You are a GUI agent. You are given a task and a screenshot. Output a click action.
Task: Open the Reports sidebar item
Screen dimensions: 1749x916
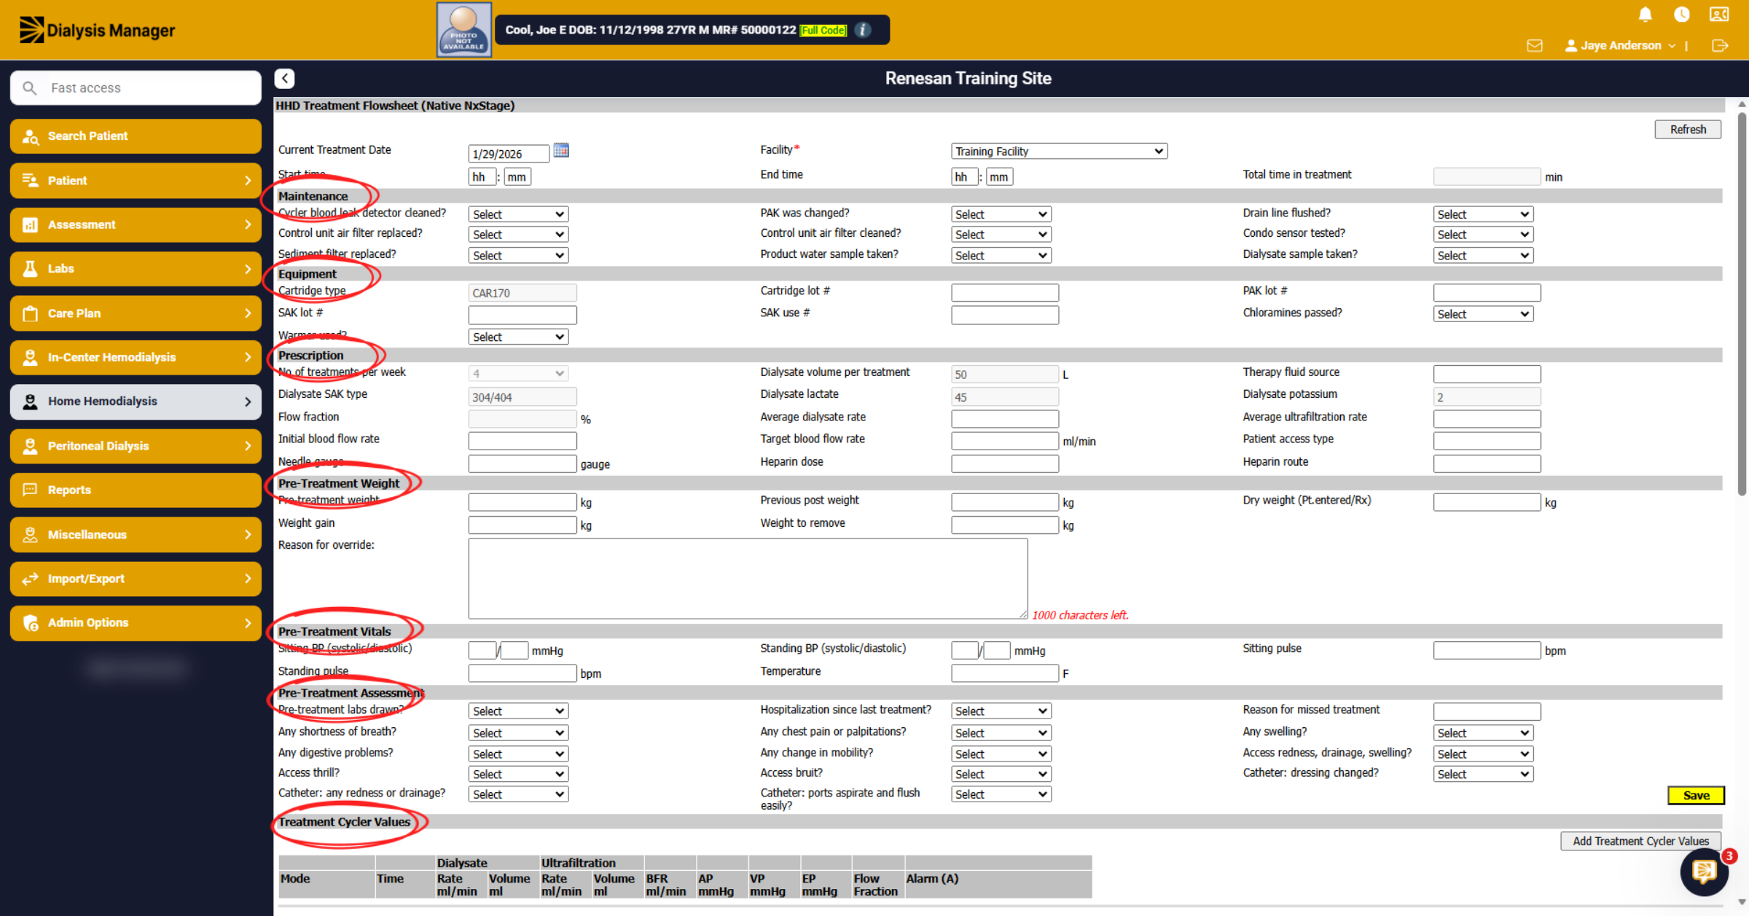(136, 490)
